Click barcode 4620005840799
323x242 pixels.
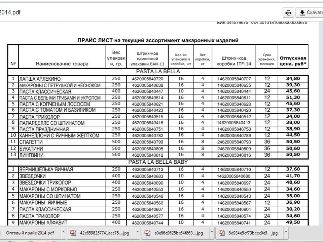click(147, 142)
